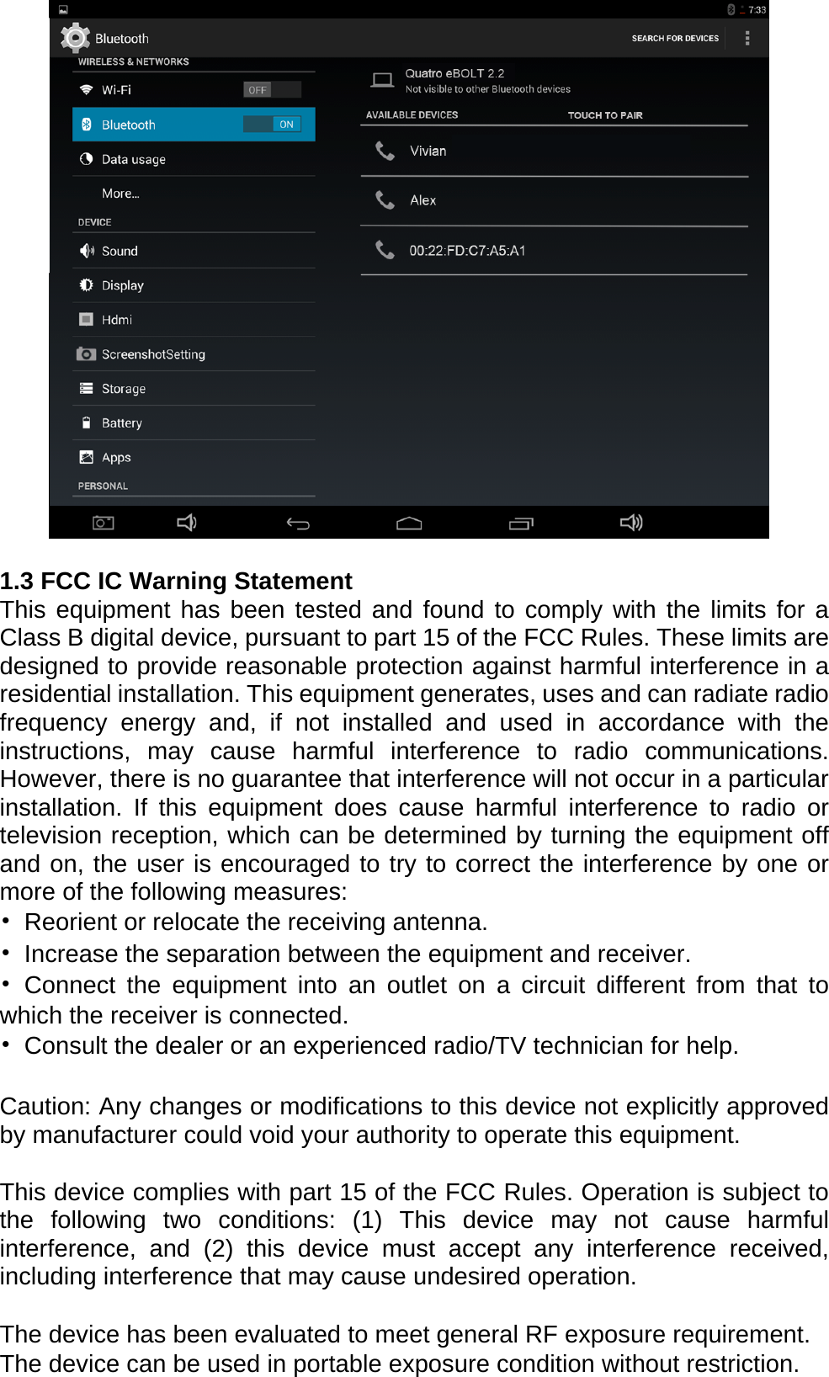829x1377 pixels.
Task: Tap SEARCH FOR DEVICES
Action: (673, 38)
